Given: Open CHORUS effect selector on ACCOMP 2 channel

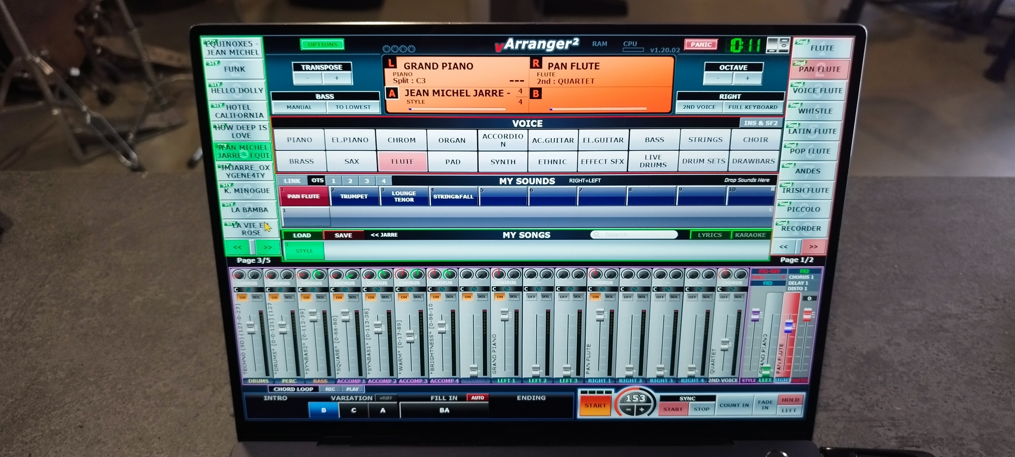Looking at the screenshot, I should pyautogui.click(x=377, y=283).
